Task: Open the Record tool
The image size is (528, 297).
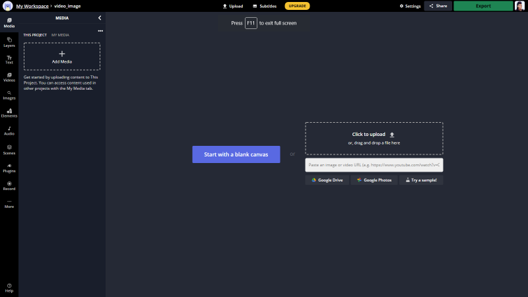Action: coord(9,186)
